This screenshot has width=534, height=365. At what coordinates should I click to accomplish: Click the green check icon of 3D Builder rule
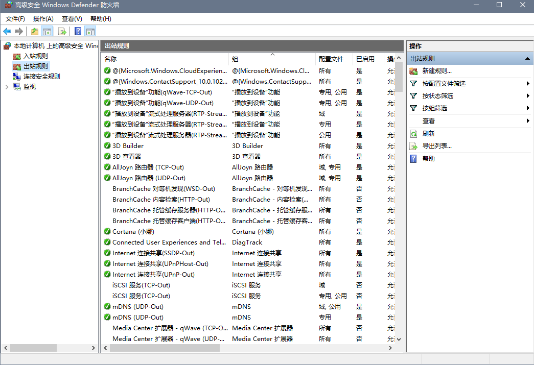107,145
